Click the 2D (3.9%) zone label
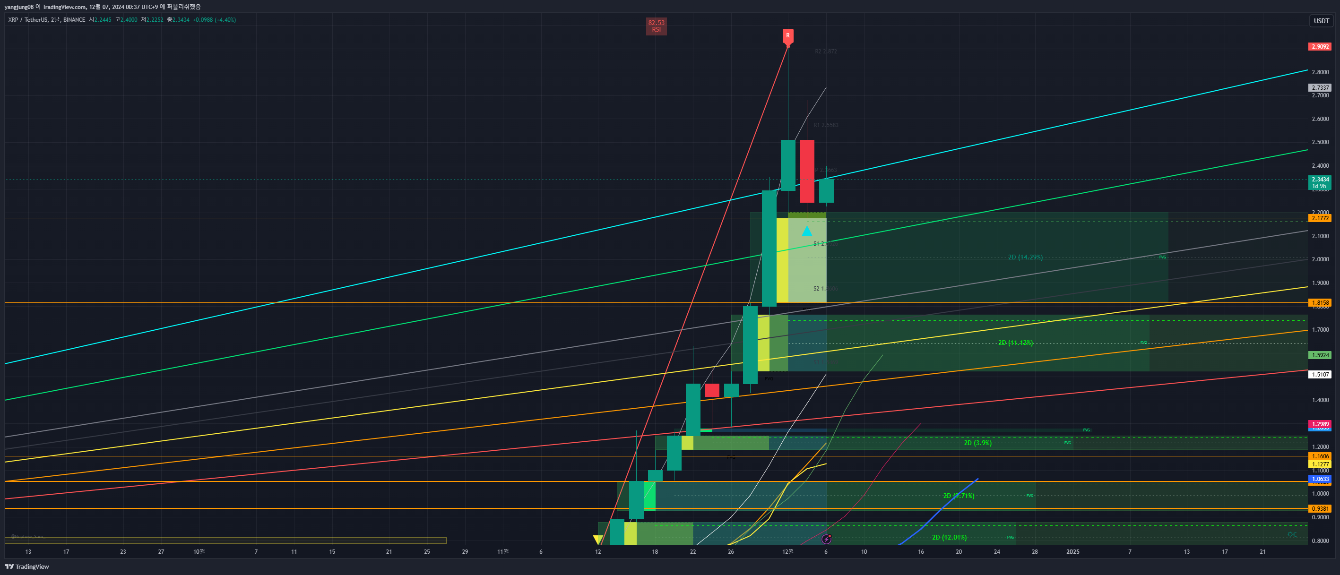The width and height of the screenshot is (1340, 575). click(x=977, y=443)
